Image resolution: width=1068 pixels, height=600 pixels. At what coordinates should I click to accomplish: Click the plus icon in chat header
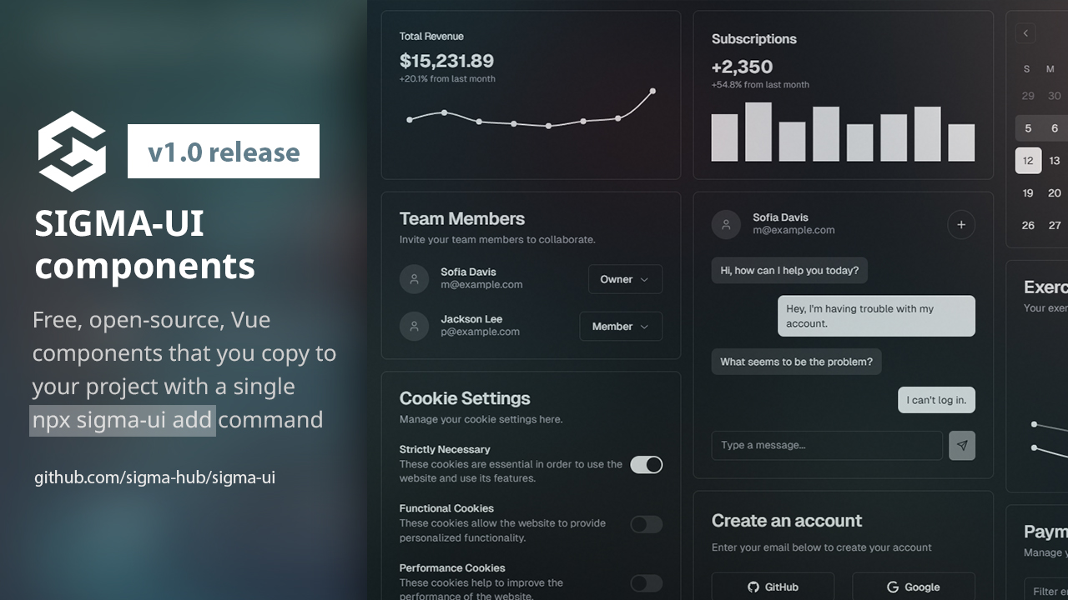961,224
